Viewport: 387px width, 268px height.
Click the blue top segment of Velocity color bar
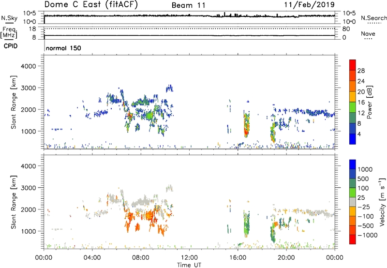coord(353,164)
